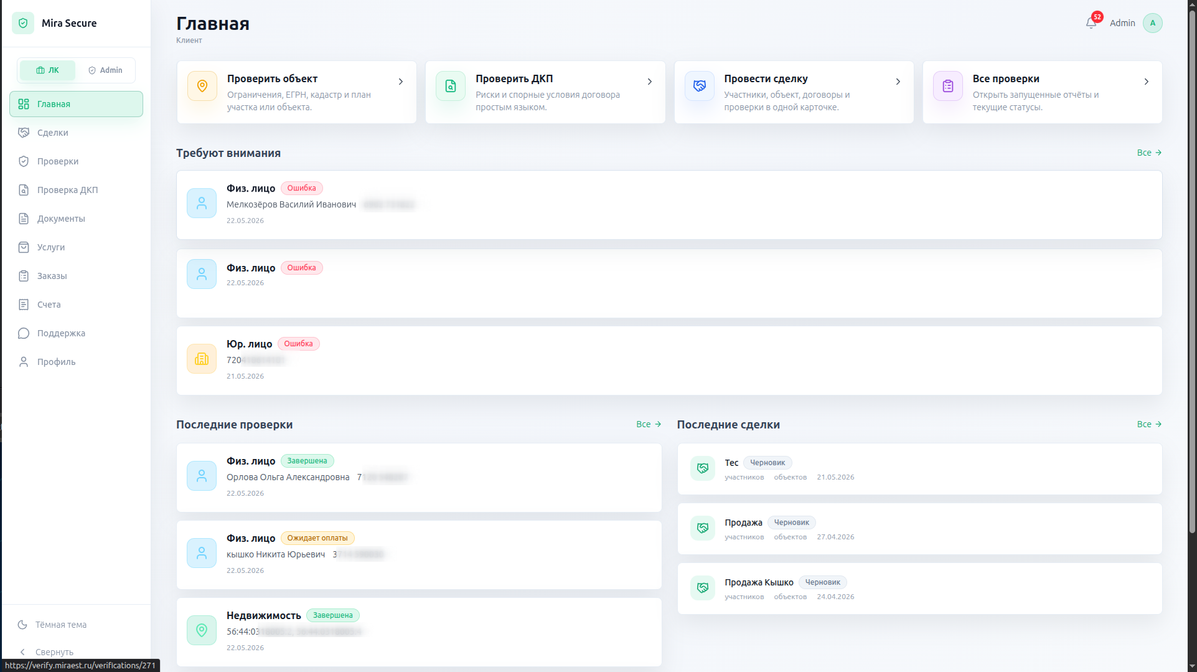Screen dimensions: 1197x672
Task: Switch to the ЛК mode tab
Action: click(47, 70)
